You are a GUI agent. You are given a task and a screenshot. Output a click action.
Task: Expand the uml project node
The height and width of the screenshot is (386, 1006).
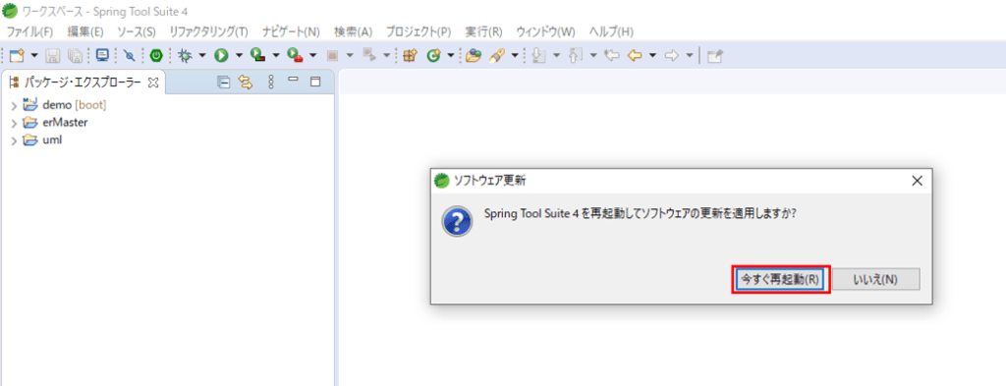(14, 140)
